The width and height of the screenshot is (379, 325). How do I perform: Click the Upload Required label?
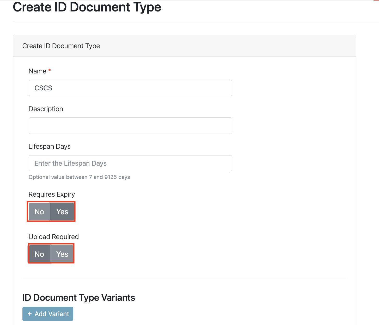(53, 236)
